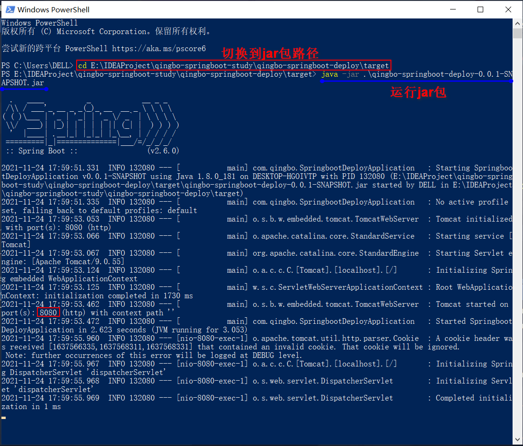This screenshot has width=523, height=446.
Task: Click 'o.apache.tomcat.util.http.parser.Cookie' logger text
Action: (x=336, y=338)
